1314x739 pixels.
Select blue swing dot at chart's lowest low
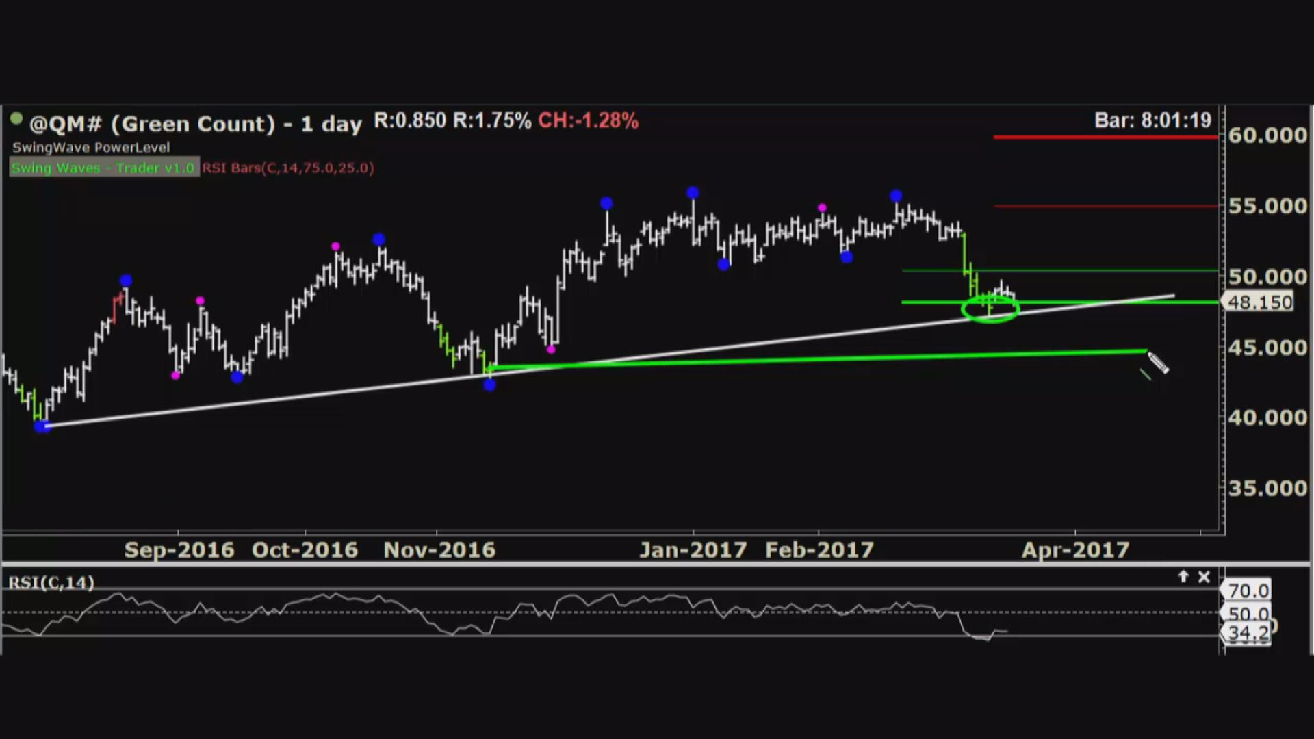pos(42,426)
